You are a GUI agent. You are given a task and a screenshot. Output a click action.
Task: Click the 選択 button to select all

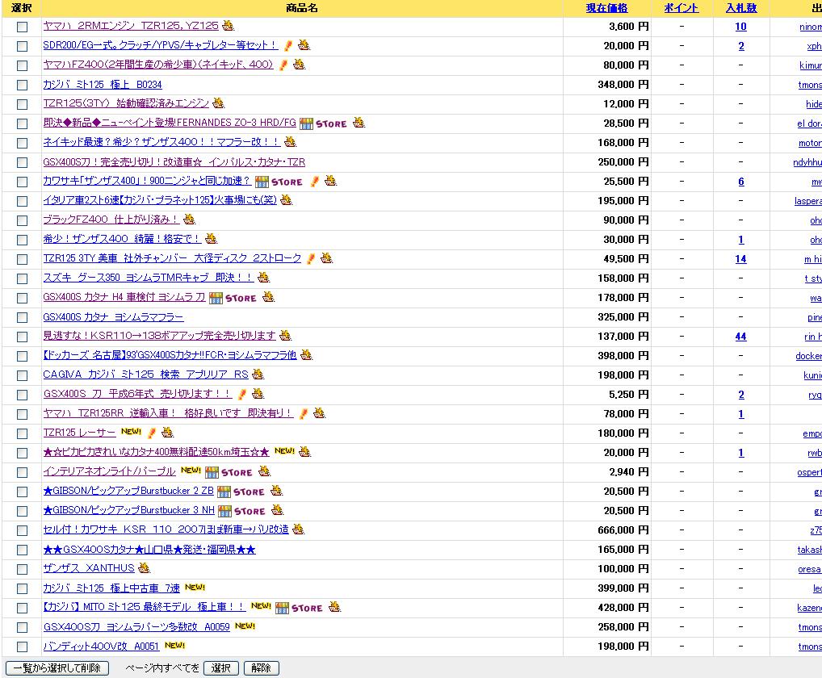click(x=220, y=668)
